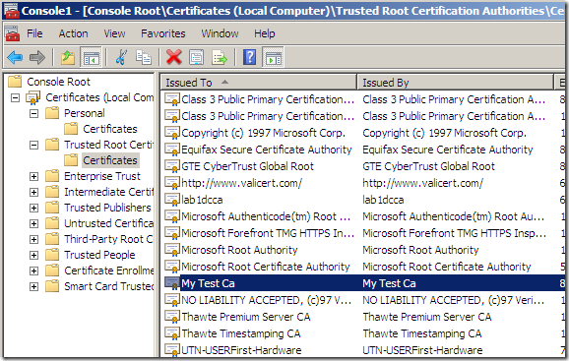Open Properties via toolbar icon
569x361 pixels.
pos(196,57)
